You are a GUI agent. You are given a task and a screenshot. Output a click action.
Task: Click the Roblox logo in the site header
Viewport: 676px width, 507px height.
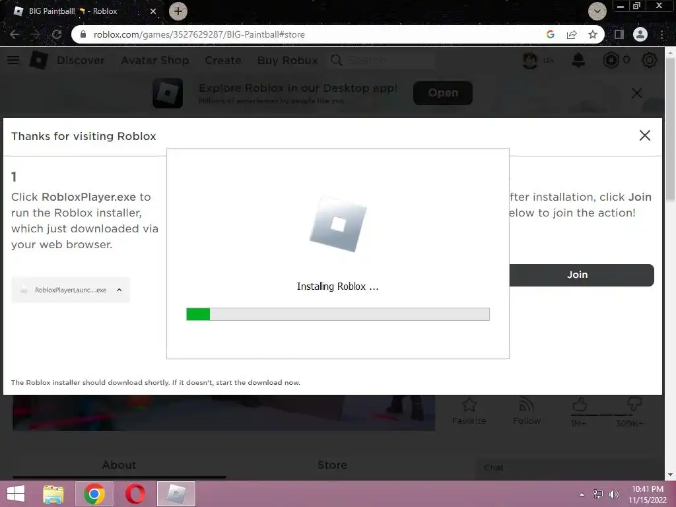(x=38, y=60)
